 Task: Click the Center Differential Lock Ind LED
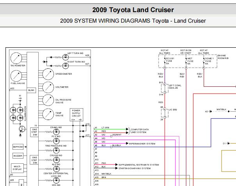pos(56,180)
